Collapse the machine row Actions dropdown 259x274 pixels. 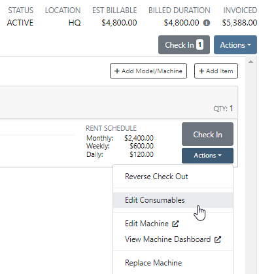tap(207, 156)
